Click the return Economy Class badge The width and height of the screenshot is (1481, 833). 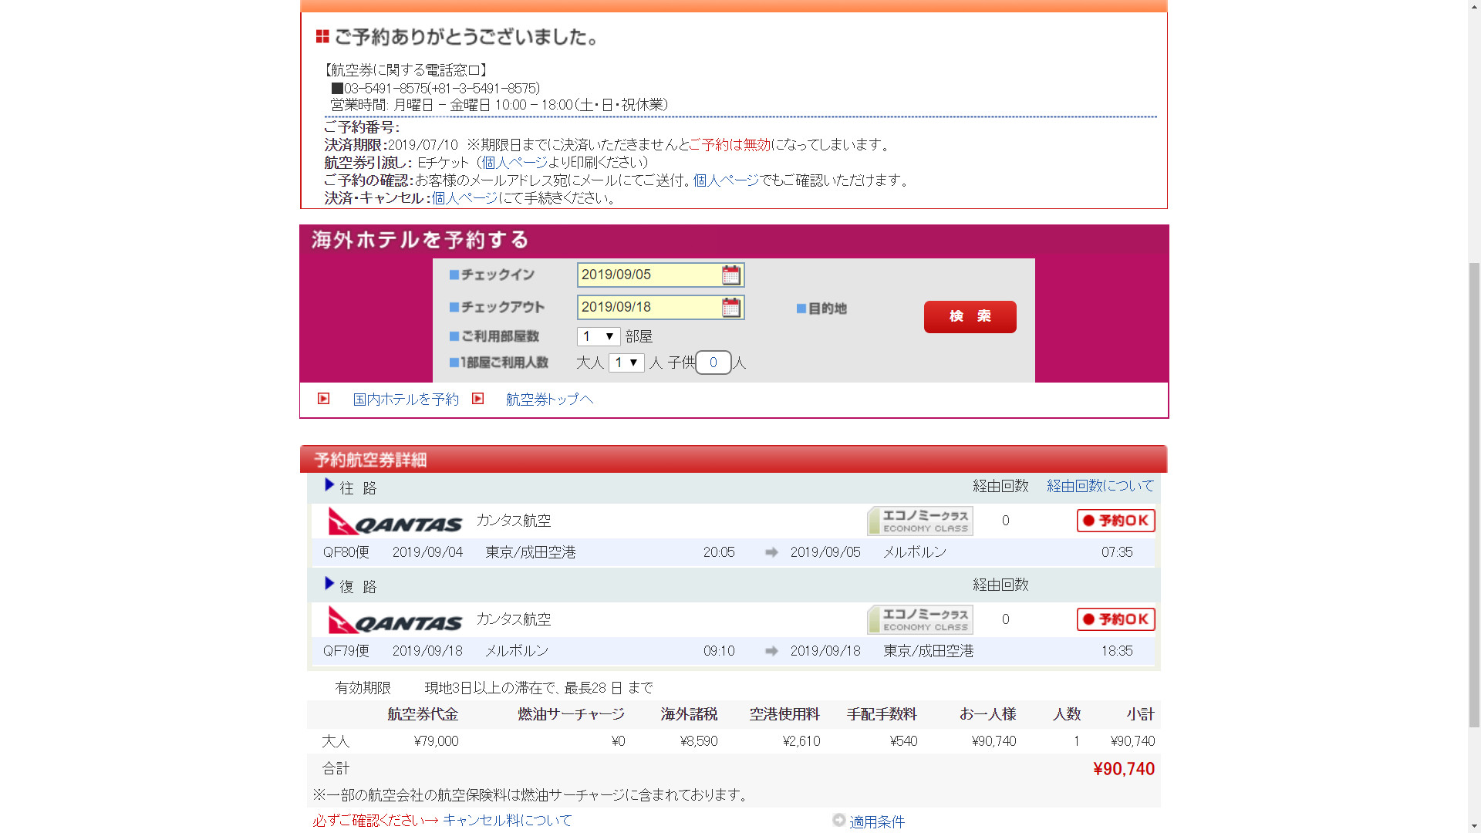tap(919, 620)
